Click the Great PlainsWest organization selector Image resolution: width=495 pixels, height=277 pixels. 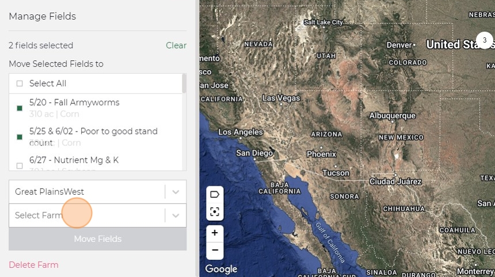pyautogui.click(x=86, y=192)
